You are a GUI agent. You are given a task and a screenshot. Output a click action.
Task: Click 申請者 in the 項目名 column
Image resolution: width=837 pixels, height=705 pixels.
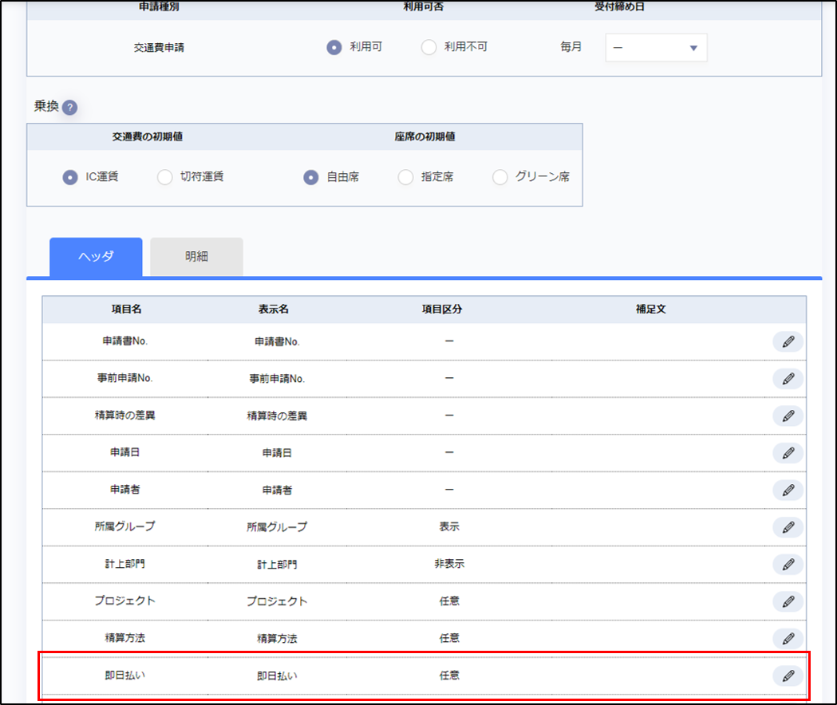pyautogui.click(x=125, y=490)
